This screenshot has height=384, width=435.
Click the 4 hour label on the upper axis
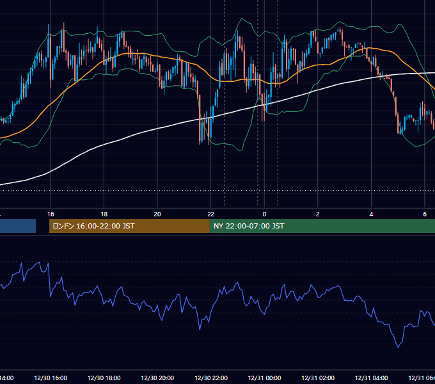pos(371,214)
